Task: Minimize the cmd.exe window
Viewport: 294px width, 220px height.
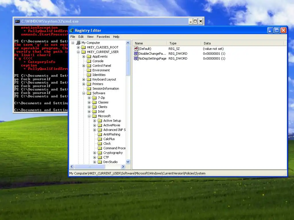Action: (x=191, y=21)
